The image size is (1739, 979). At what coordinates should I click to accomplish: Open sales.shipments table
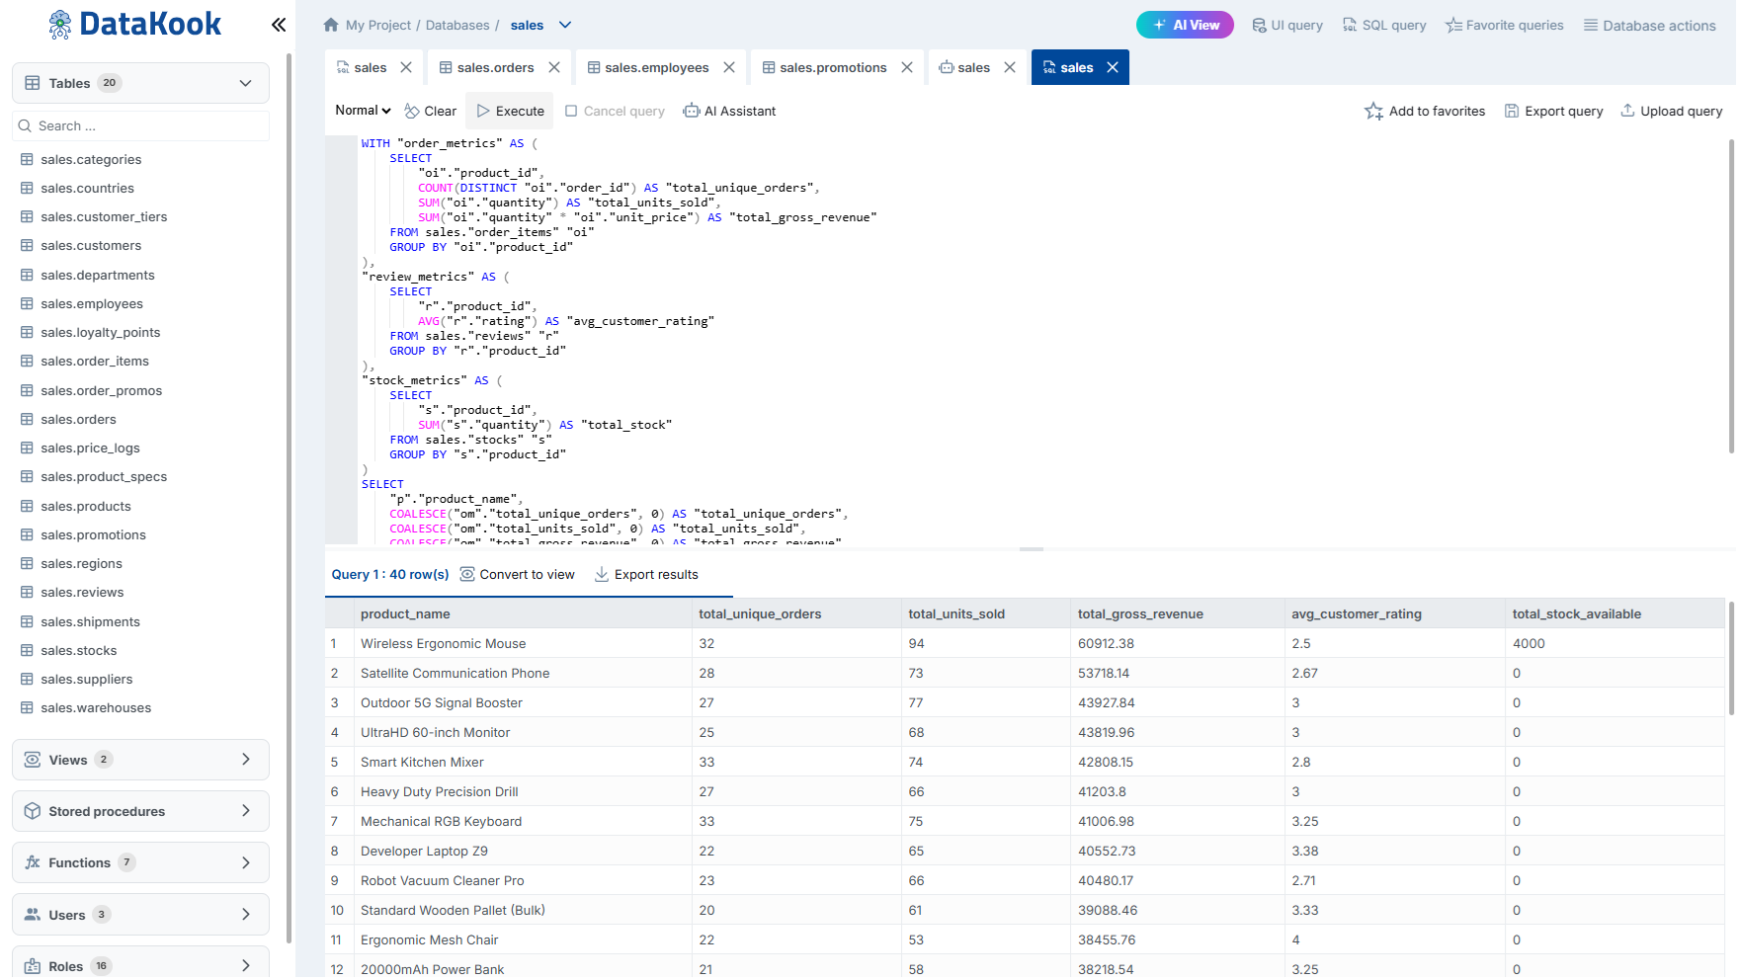point(90,621)
